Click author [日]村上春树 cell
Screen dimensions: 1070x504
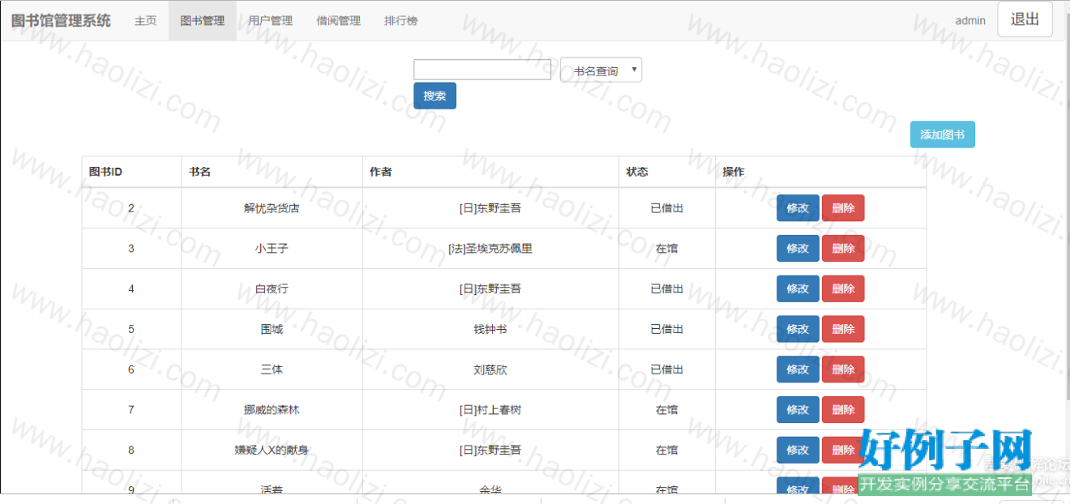490,410
